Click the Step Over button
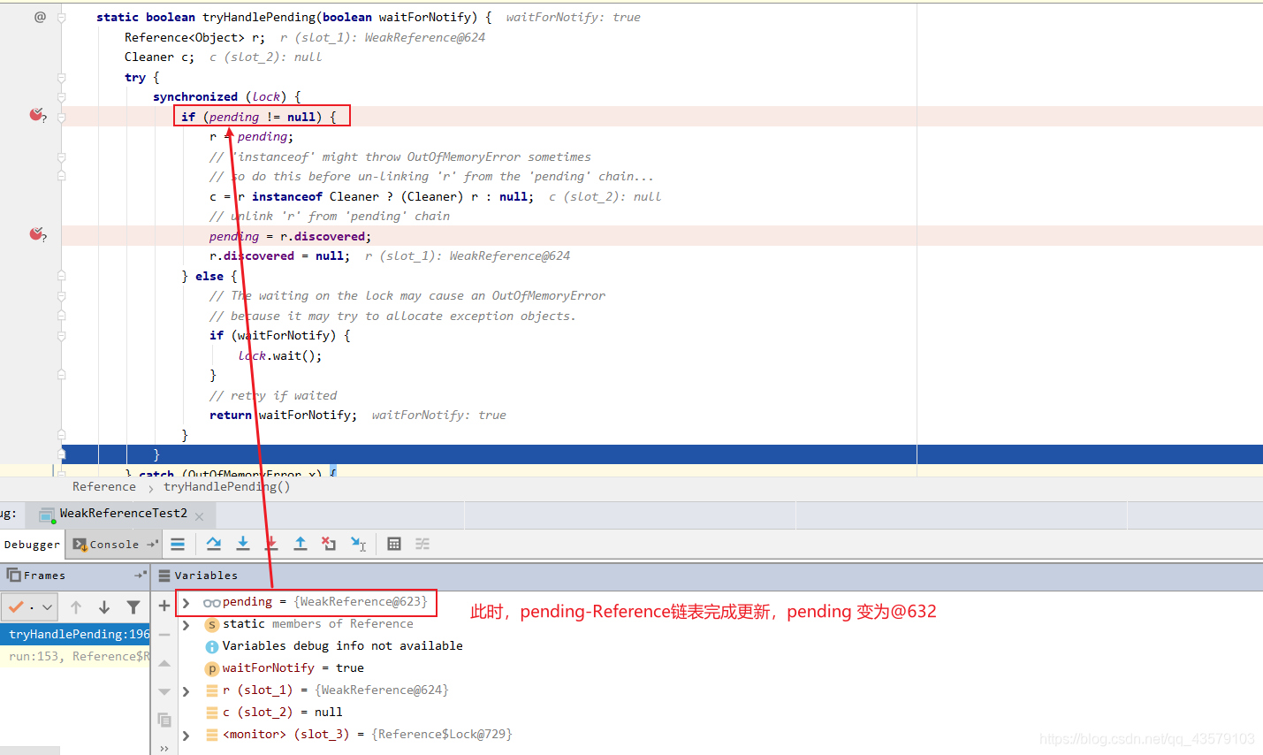1263x755 pixels. 213,544
